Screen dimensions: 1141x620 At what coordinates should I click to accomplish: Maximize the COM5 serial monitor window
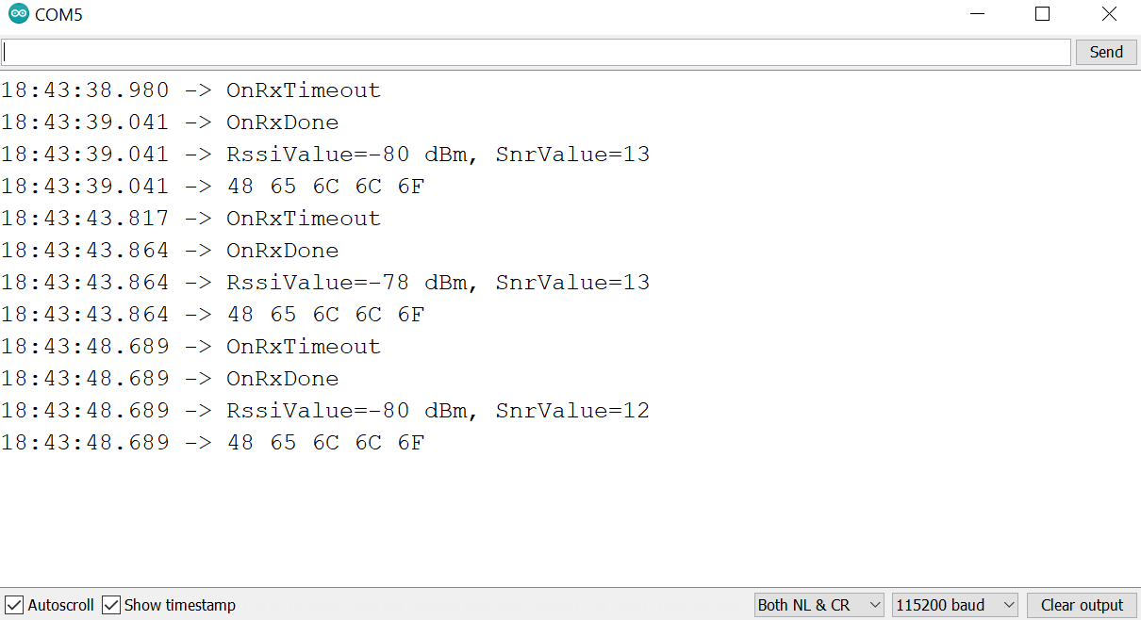tap(1042, 14)
